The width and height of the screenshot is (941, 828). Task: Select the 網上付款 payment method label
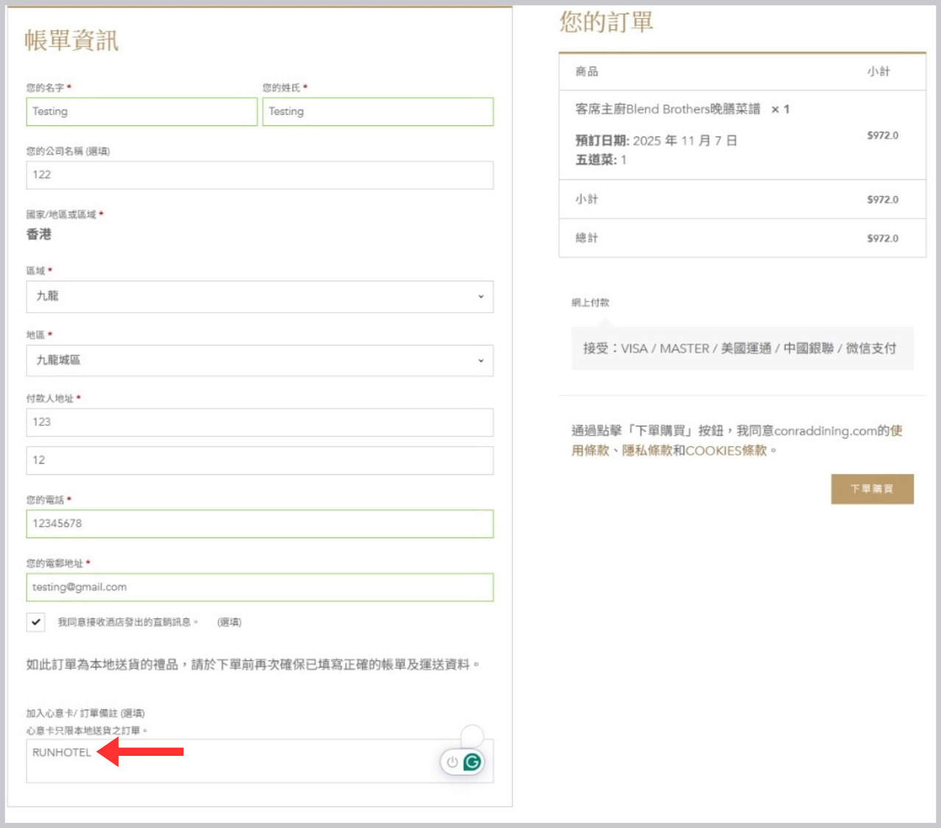click(591, 302)
